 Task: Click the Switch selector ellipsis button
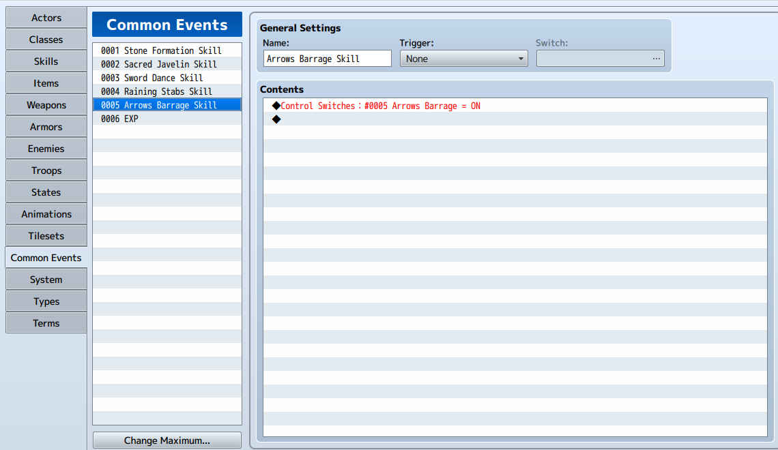click(x=656, y=59)
